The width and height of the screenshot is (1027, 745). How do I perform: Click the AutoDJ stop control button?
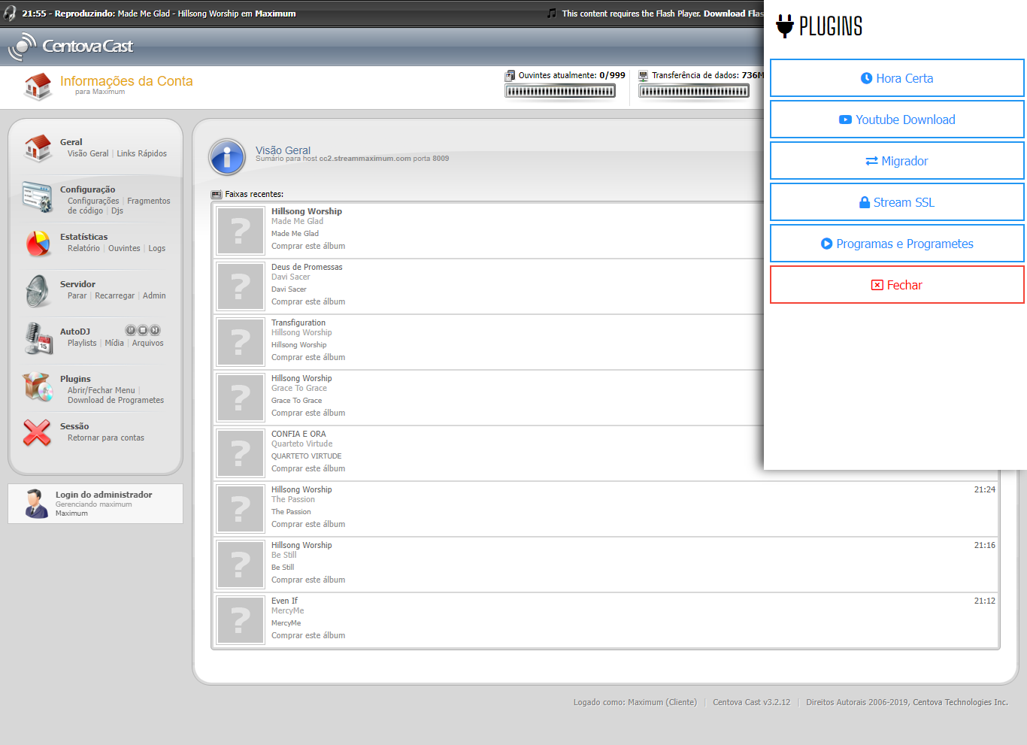[x=143, y=330]
